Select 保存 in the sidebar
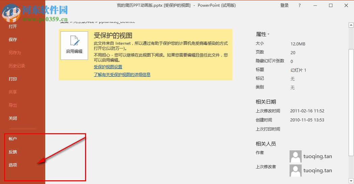This screenshot has height=184, width=354. click(13, 40)
